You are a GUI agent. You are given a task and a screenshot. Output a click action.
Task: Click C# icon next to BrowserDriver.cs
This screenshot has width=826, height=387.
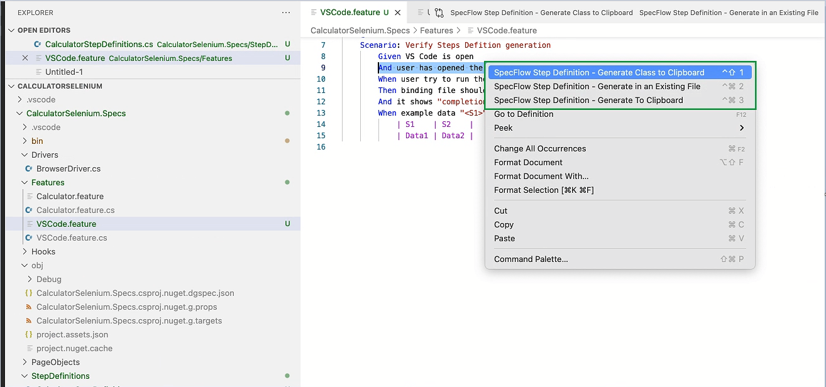tap(29, 168)
